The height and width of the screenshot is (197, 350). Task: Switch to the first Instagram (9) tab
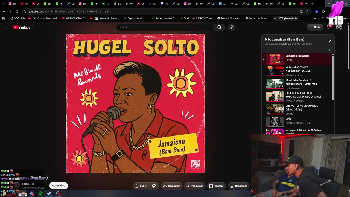point(12,4)
